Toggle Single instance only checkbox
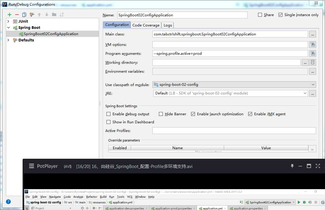 (x=280, y=15)
